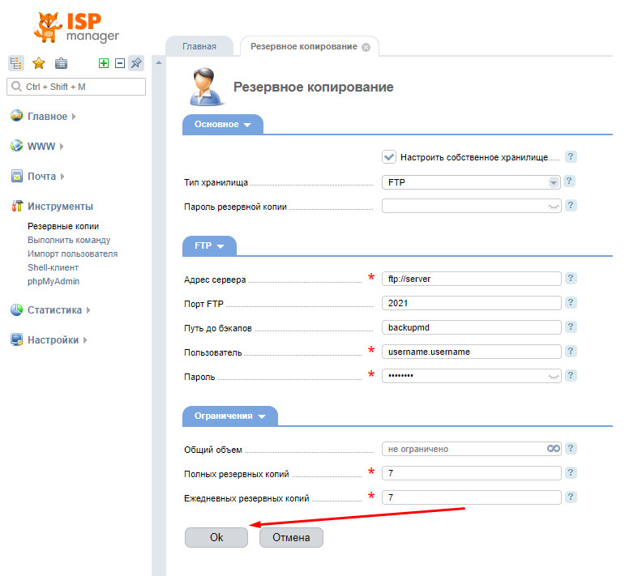Select the Резервное копирование tab
The height and width of the screenshot is (576, 642).
click(x=304, y=46)
